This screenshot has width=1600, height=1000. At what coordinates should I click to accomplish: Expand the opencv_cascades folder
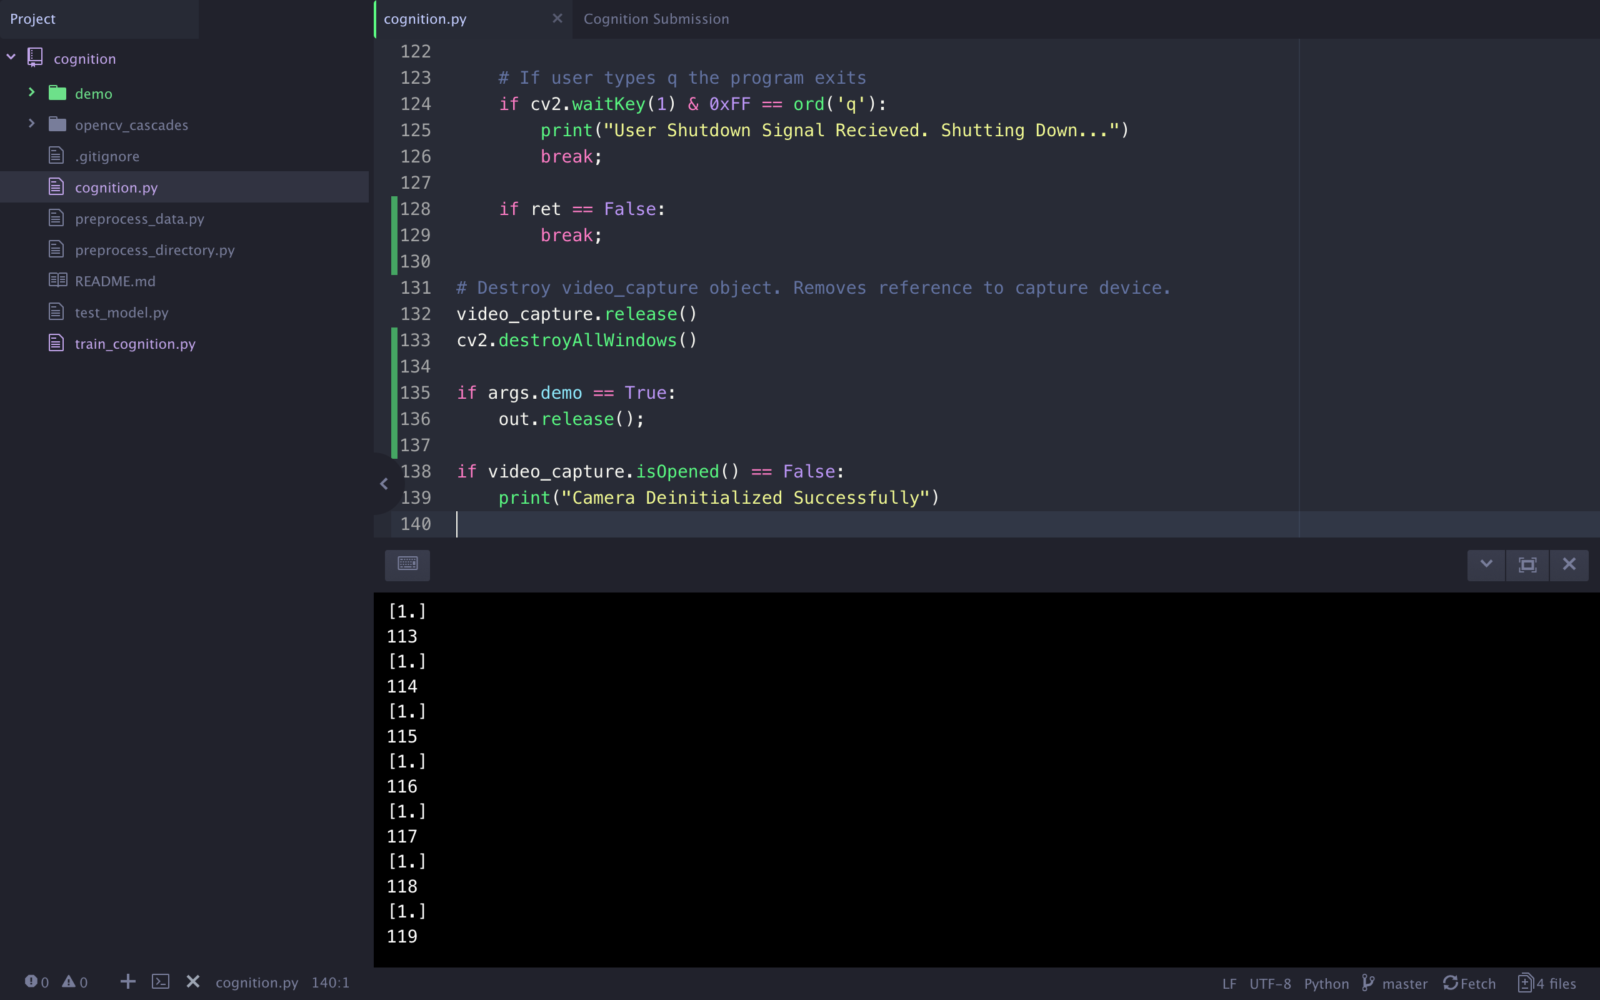click(31, 124)
